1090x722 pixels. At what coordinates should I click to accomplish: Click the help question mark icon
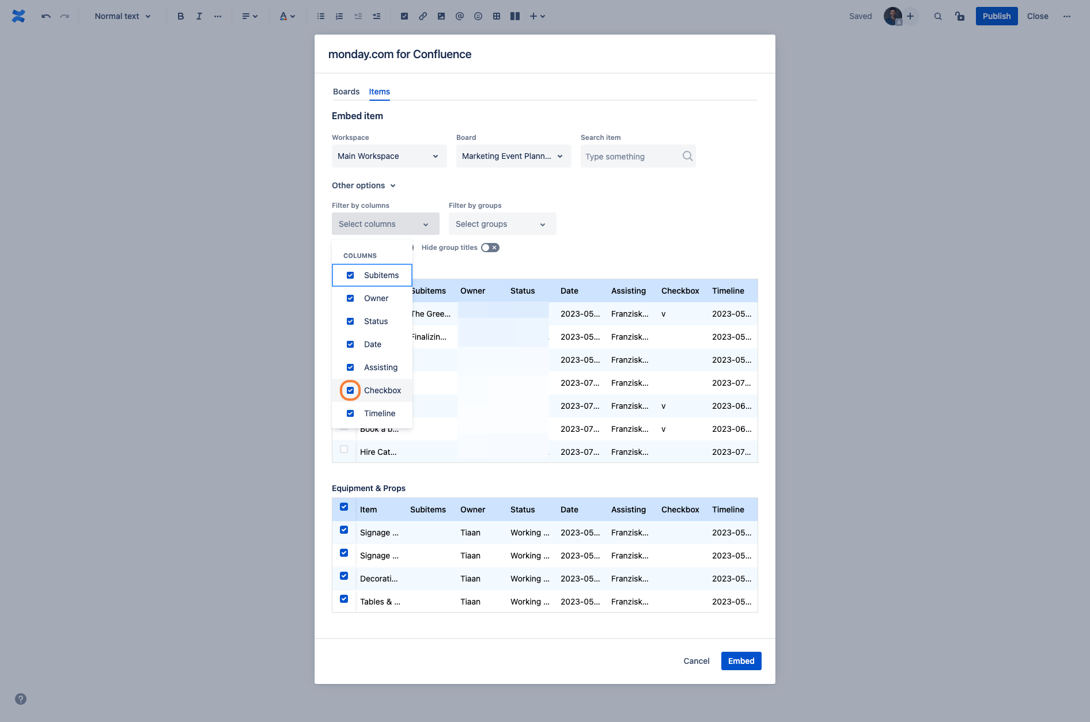coord(21,699)
